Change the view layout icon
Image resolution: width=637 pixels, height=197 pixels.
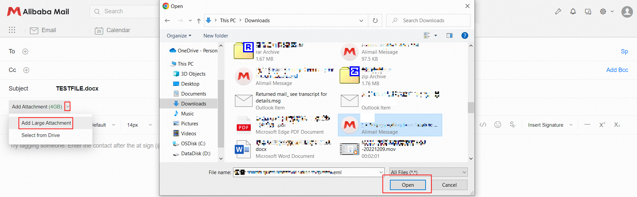(427, 35)
